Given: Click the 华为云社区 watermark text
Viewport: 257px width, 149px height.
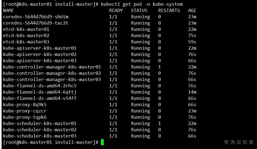Looking at the screenshot, I should (x=239, y=142).
